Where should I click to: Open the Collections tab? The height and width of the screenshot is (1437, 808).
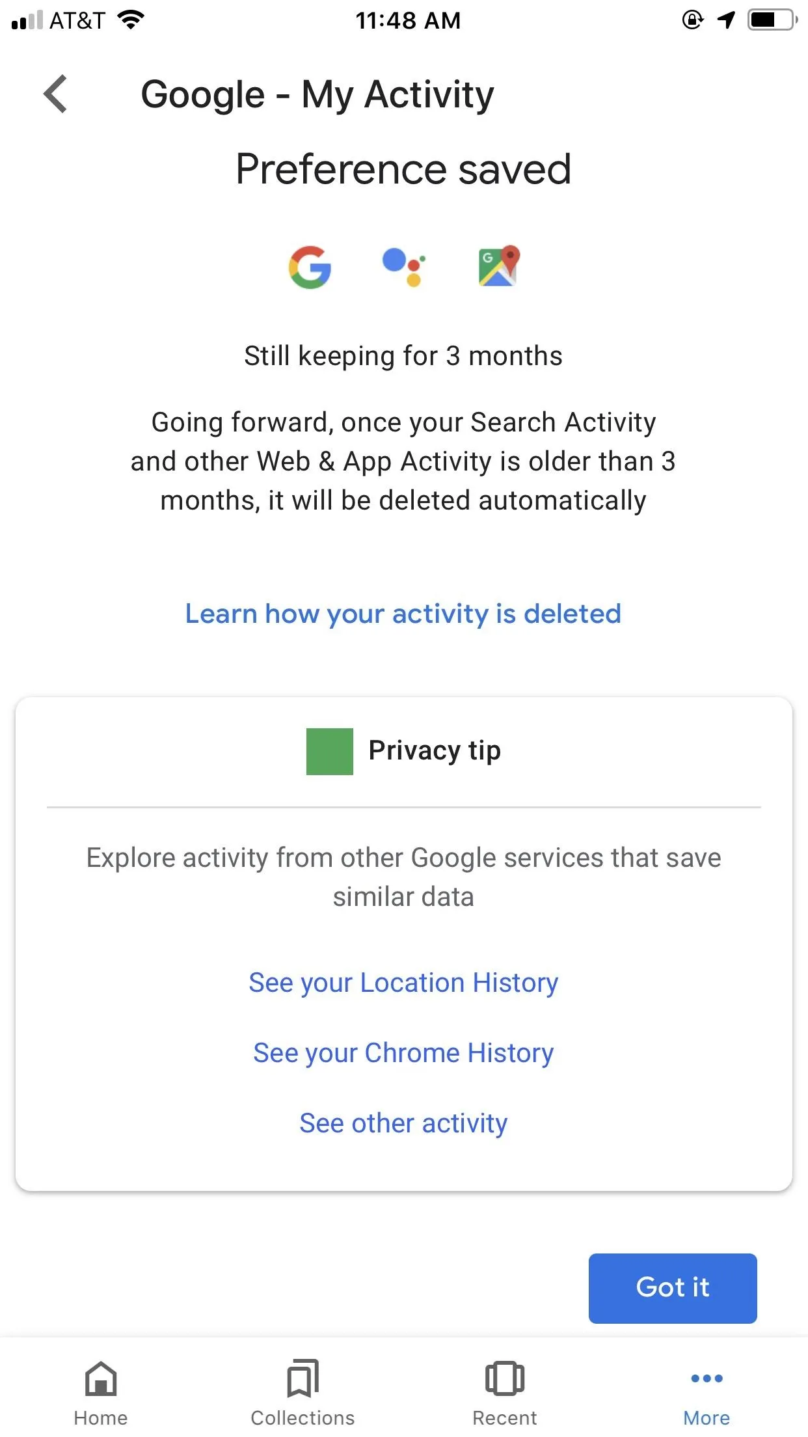pos(303,1393)
